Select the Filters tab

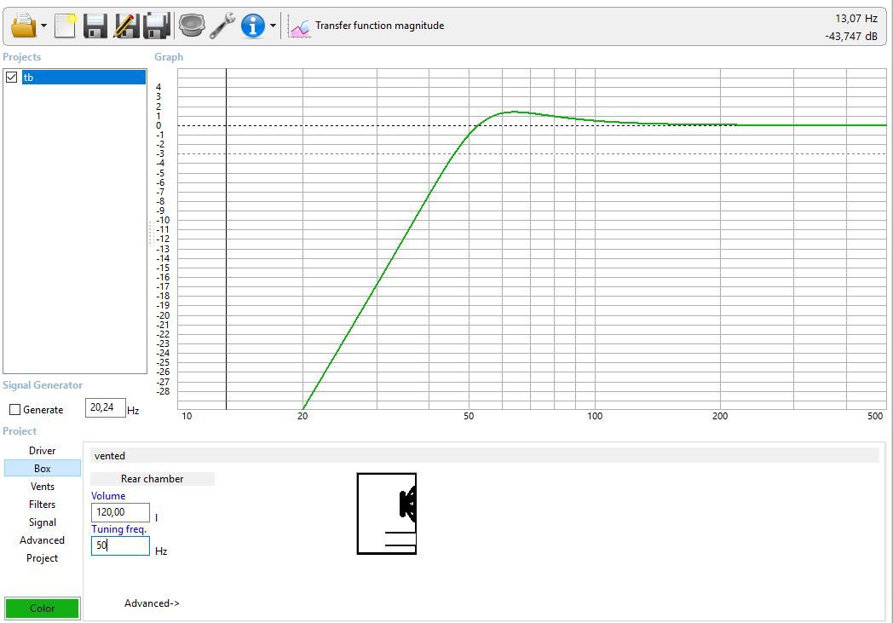(x=42, y=505)
